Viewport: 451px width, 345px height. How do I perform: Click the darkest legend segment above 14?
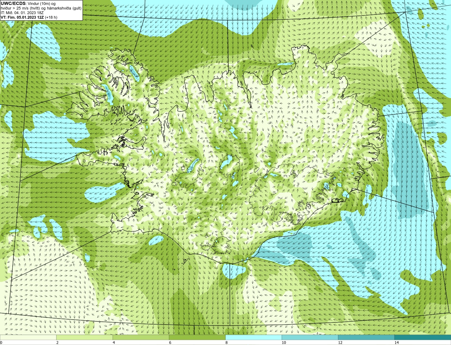click(423, 337)
